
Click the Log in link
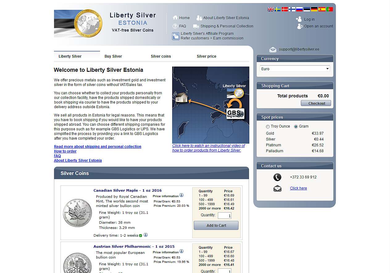click(309, 19)
